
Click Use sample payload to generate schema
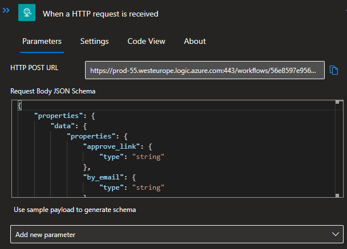pos(75,210)
